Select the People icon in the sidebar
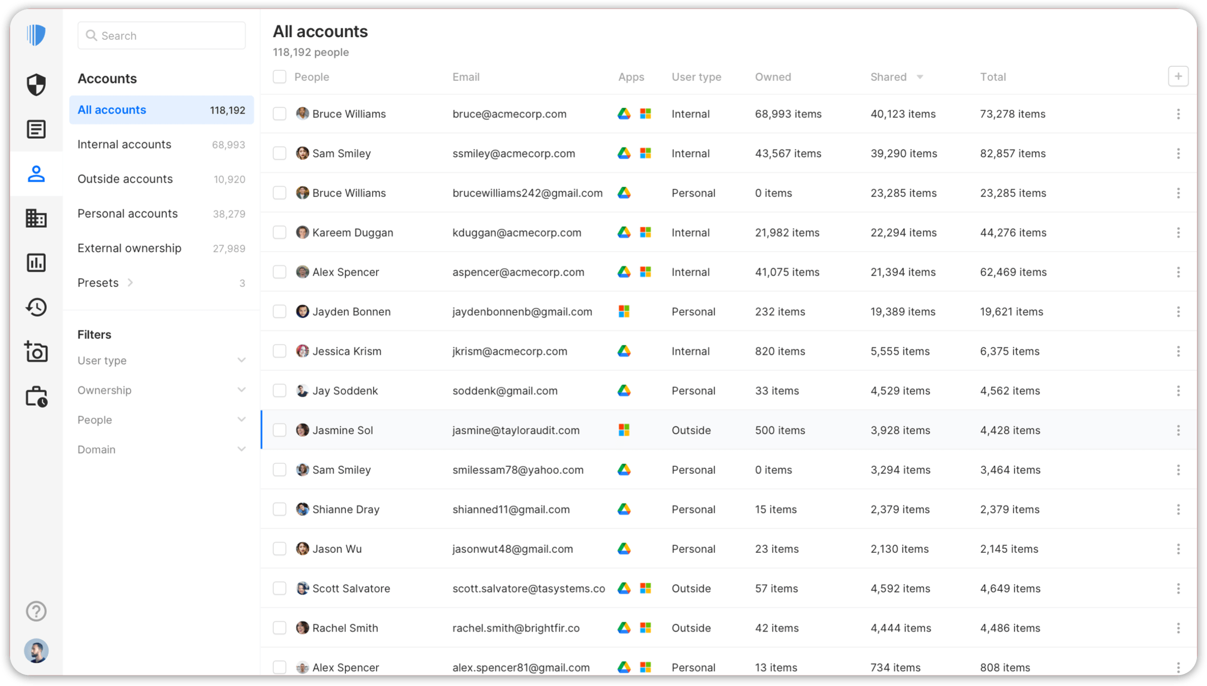 36,174
